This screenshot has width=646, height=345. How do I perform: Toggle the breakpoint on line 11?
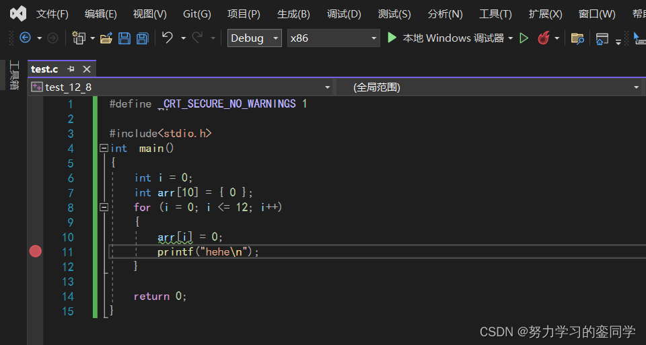36,252
